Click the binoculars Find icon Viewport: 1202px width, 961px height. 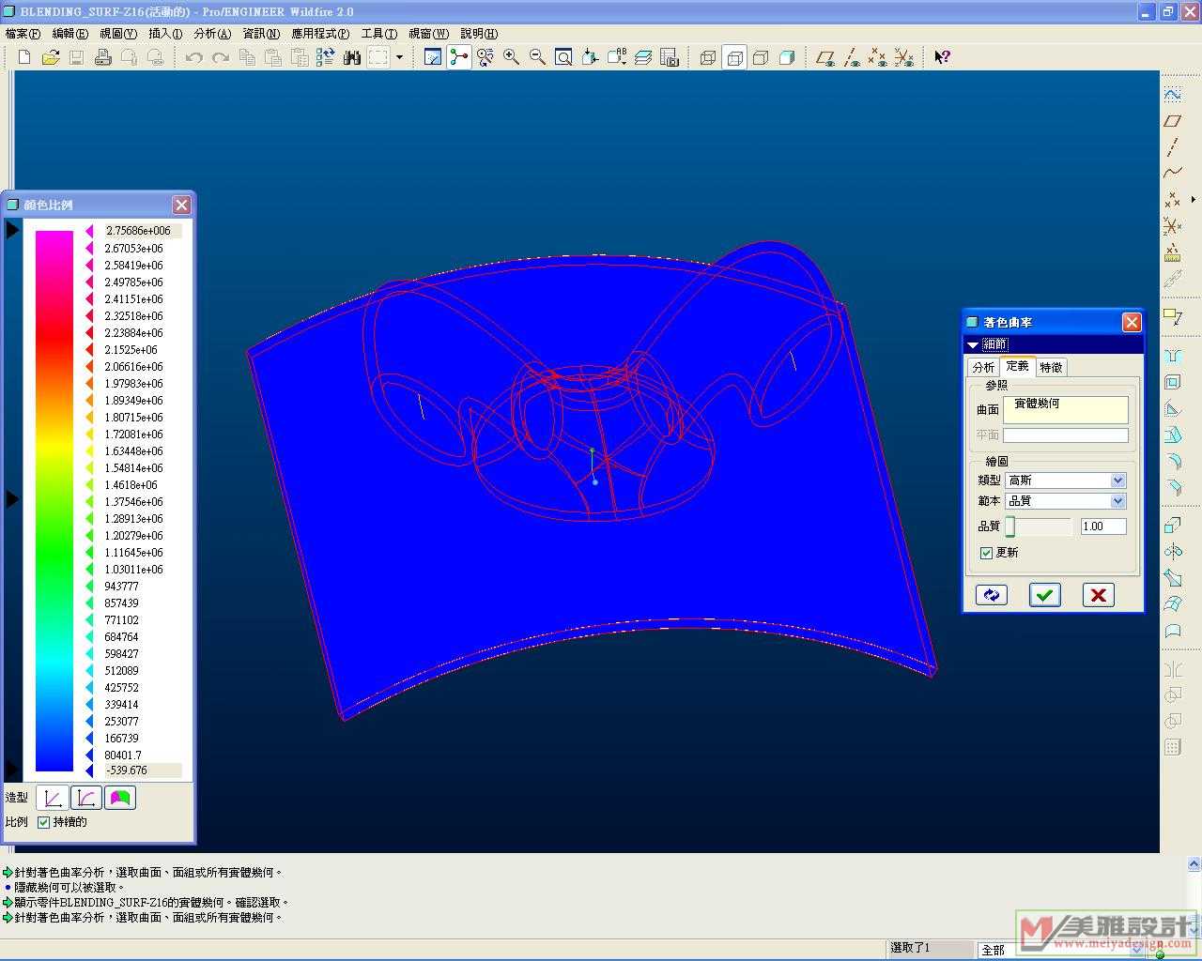[x=352, y=57]
